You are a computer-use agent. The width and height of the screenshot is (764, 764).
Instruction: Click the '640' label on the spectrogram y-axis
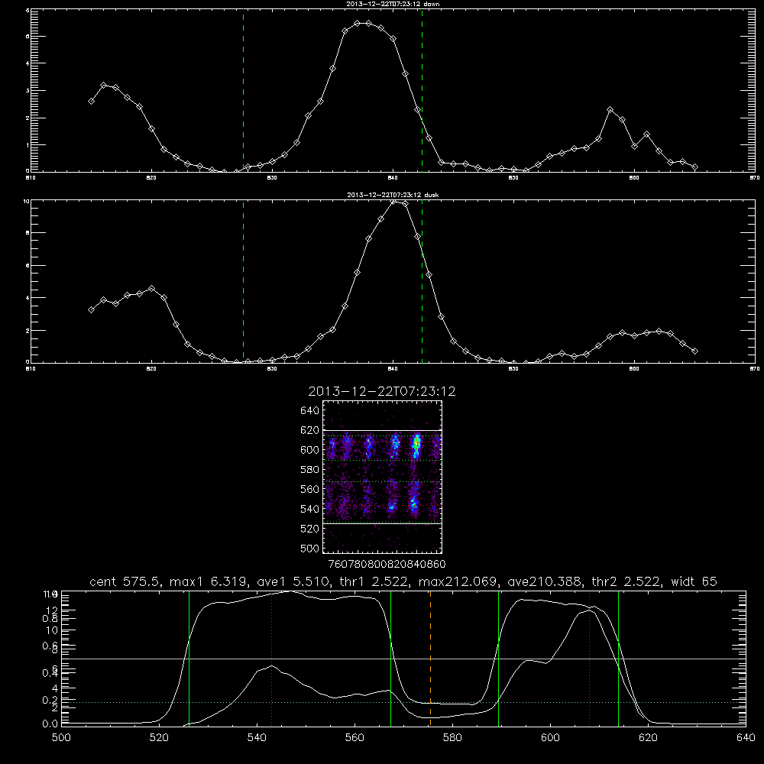[x=310, y=411]
